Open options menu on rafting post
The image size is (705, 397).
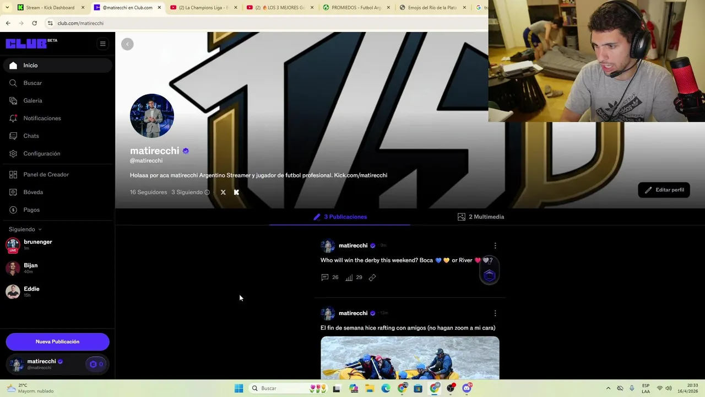coord(495,313)
